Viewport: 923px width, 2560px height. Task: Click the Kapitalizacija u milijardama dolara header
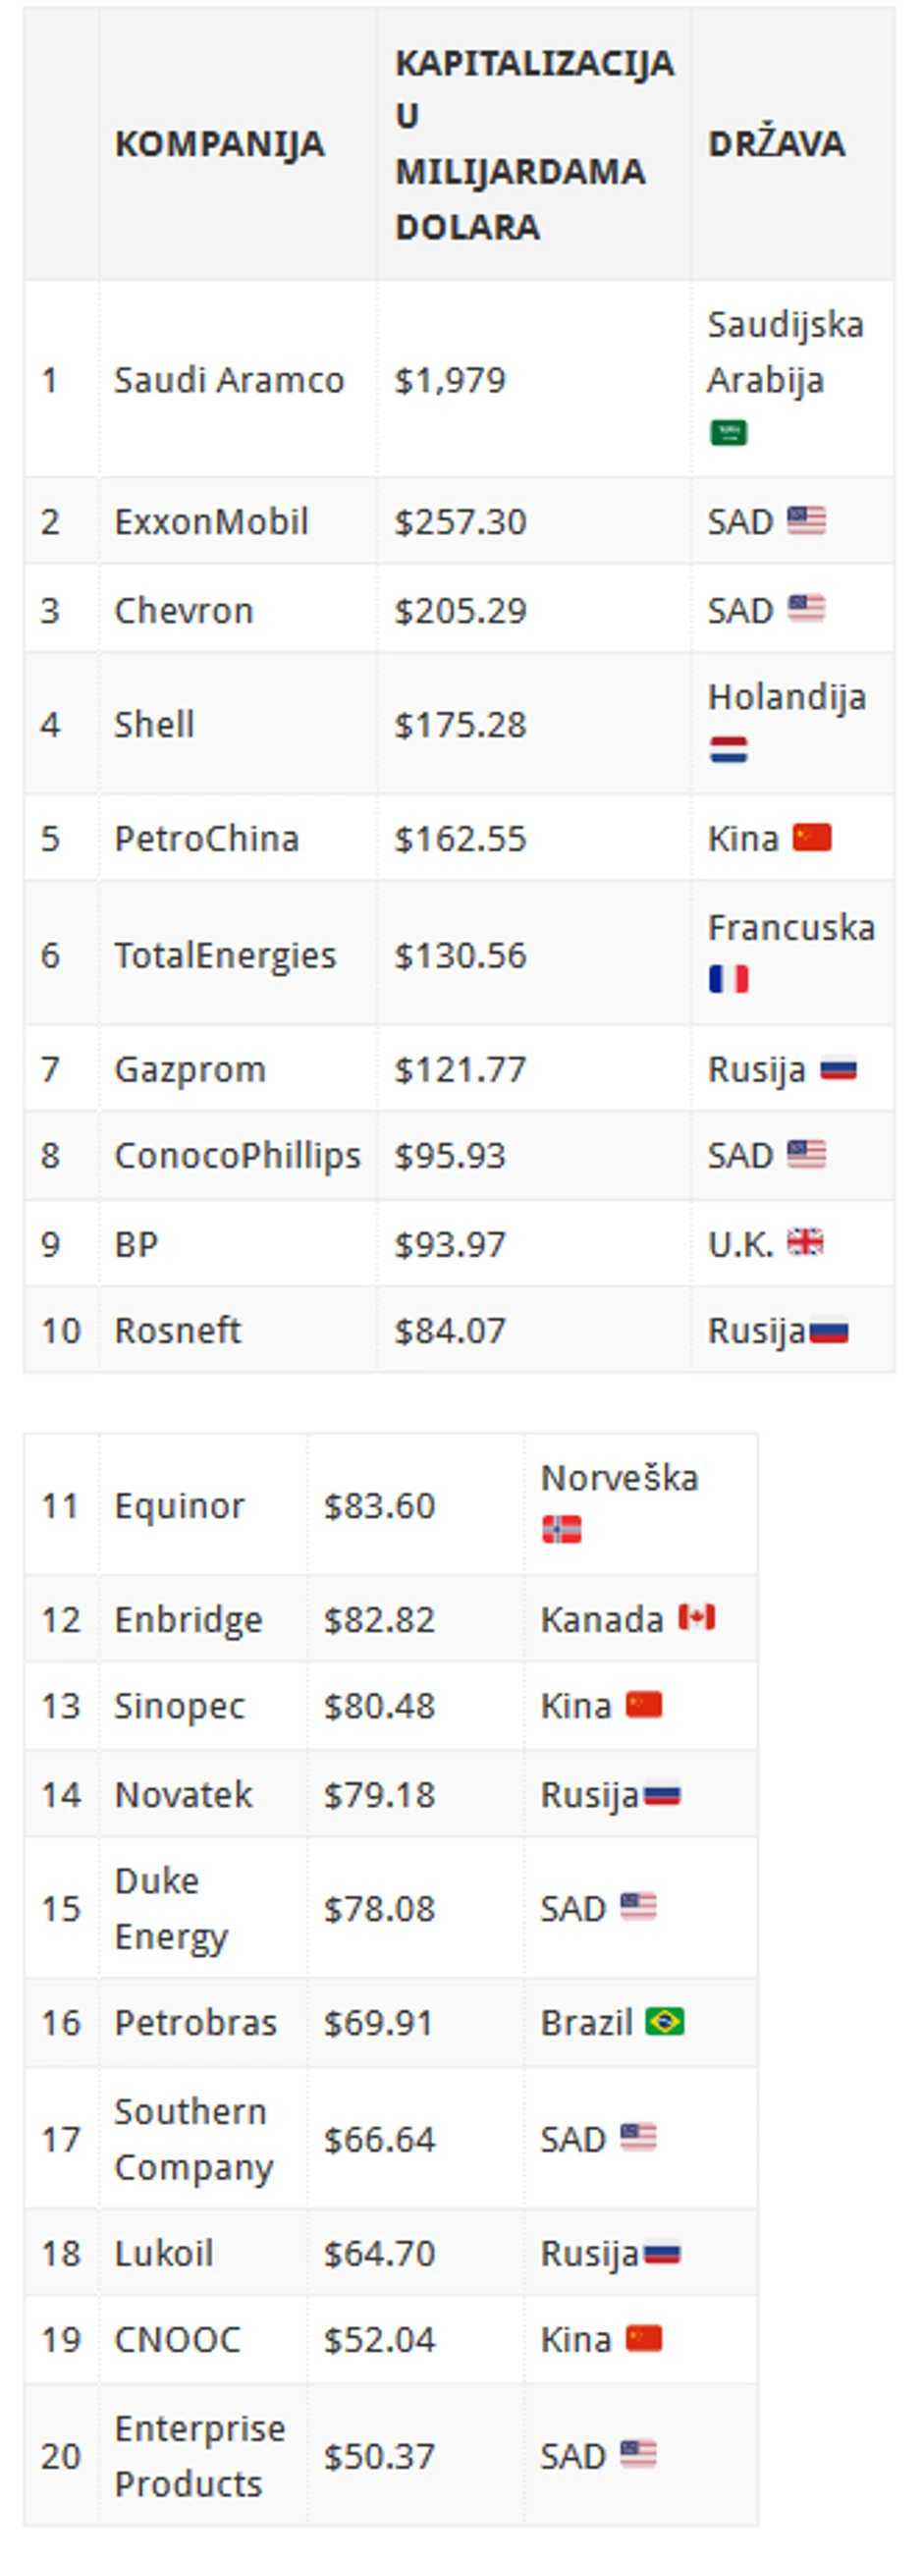pos(533,144)
